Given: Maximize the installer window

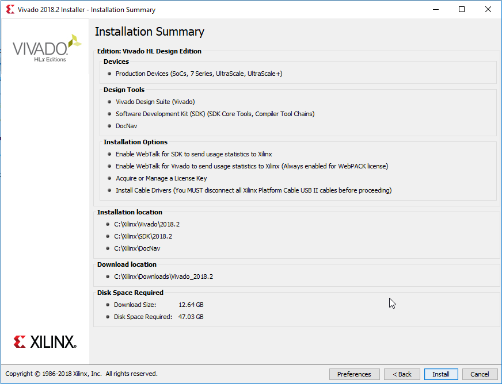Looking at the screenshot, I should click(x=462, y=10).
